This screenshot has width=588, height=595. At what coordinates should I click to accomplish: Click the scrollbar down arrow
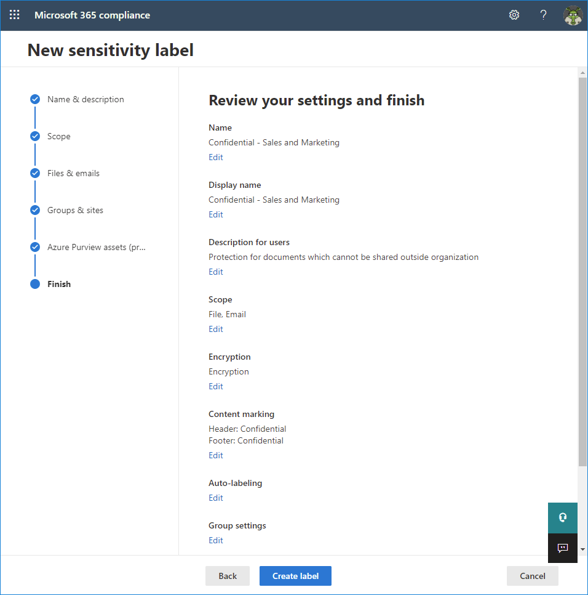pos(582,549)
